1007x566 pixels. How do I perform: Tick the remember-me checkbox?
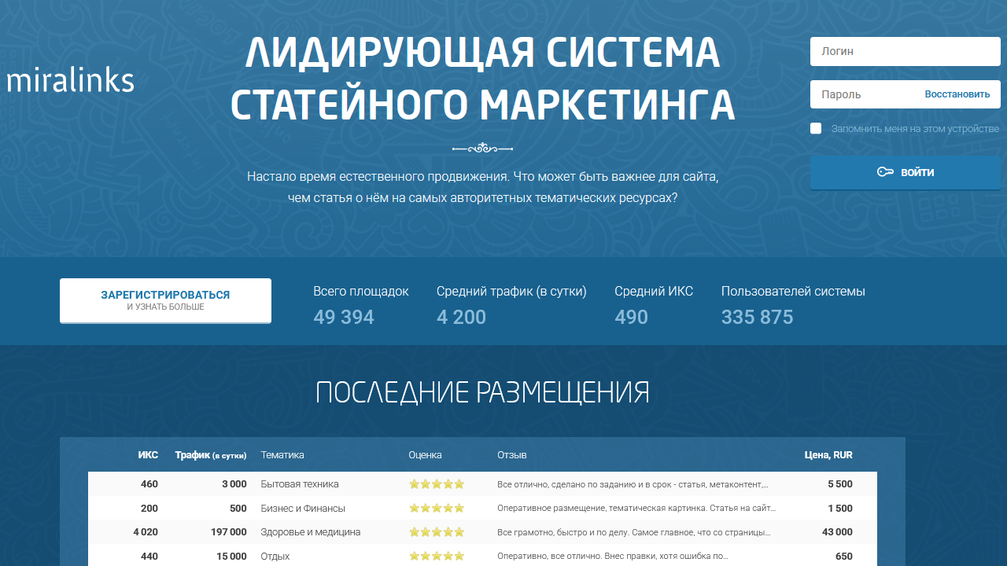(816, 129)
